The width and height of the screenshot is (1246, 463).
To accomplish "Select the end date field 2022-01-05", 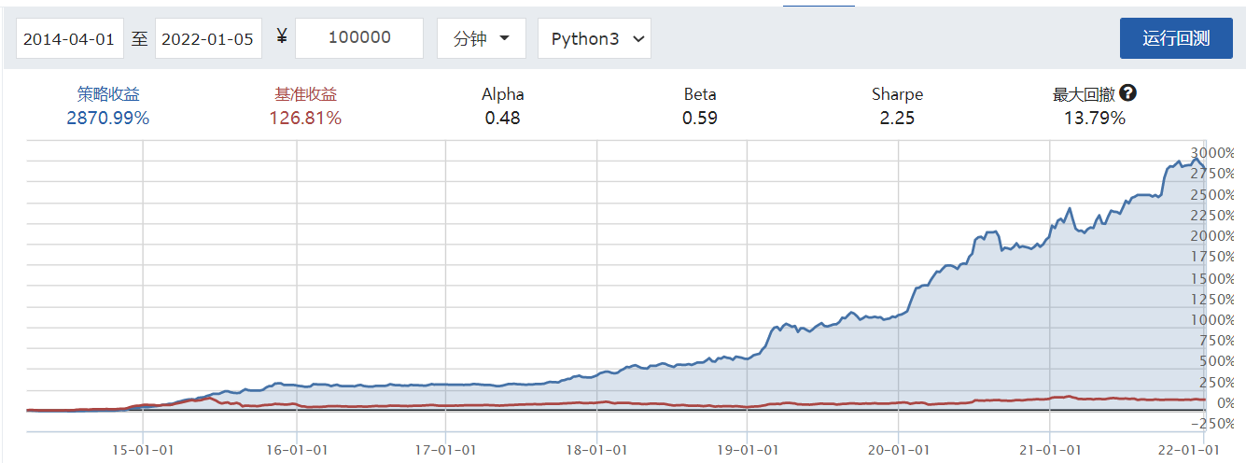I will coord(208,38).
